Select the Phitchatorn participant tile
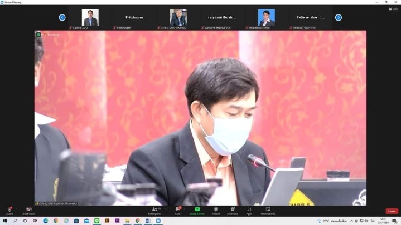The height and width of the screenshot is (225, 401). tap(134, 18)
